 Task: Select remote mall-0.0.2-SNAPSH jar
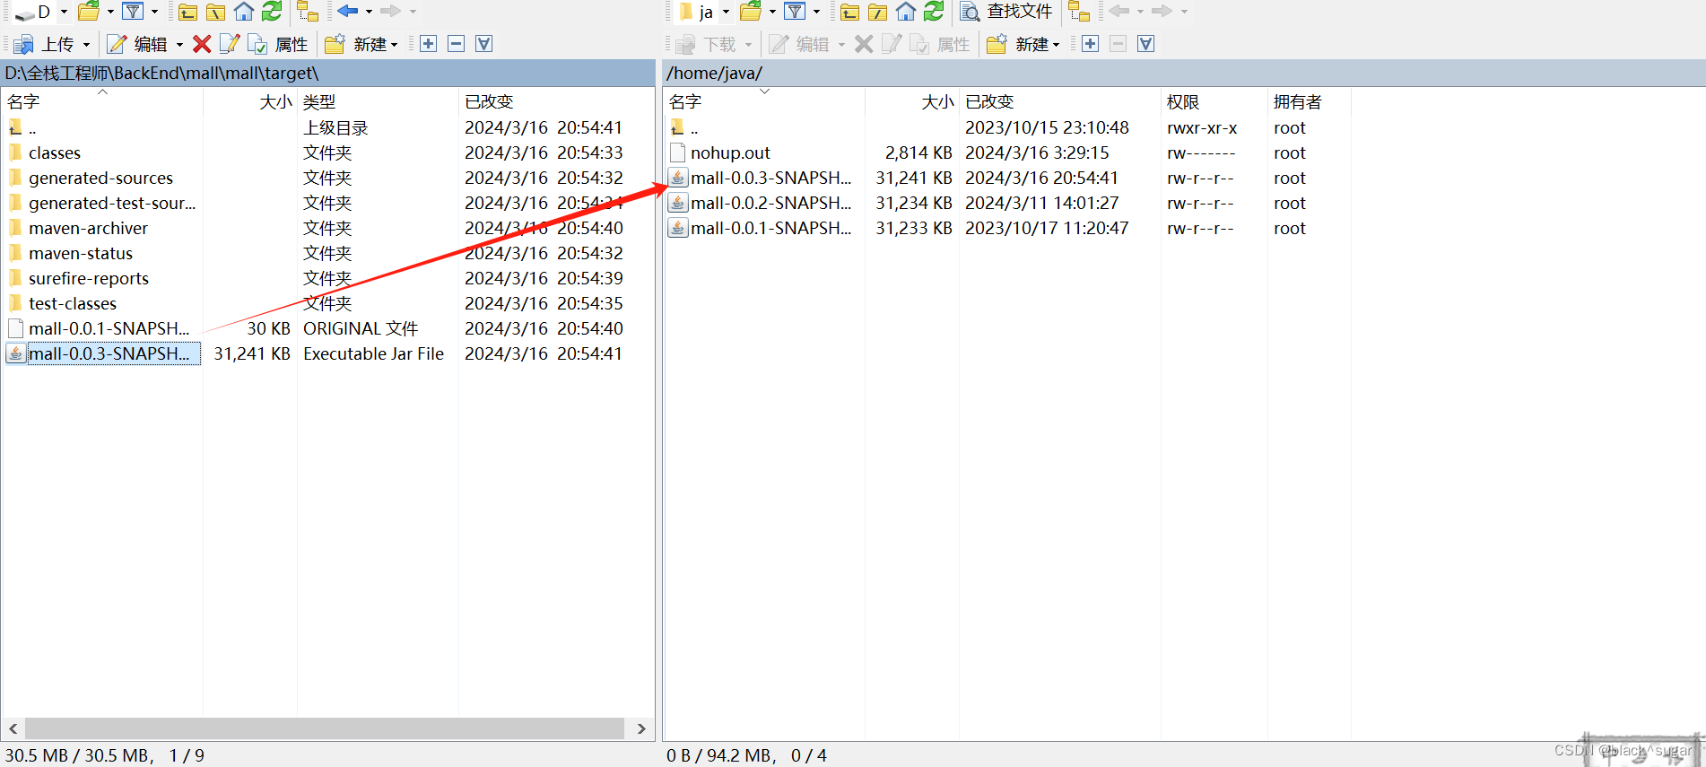771,203
